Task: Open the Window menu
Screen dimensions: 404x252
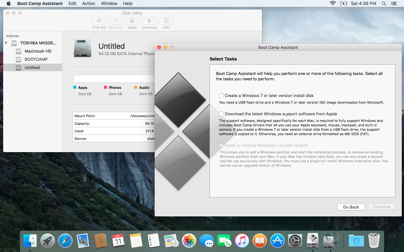Action: click(109, 3)
